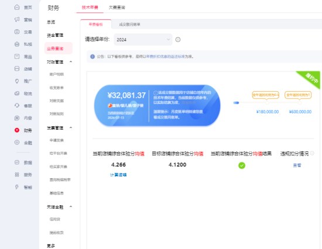322x249 pixels.
Task: Collapse the 发票管理 section
Action: point(71,127)
